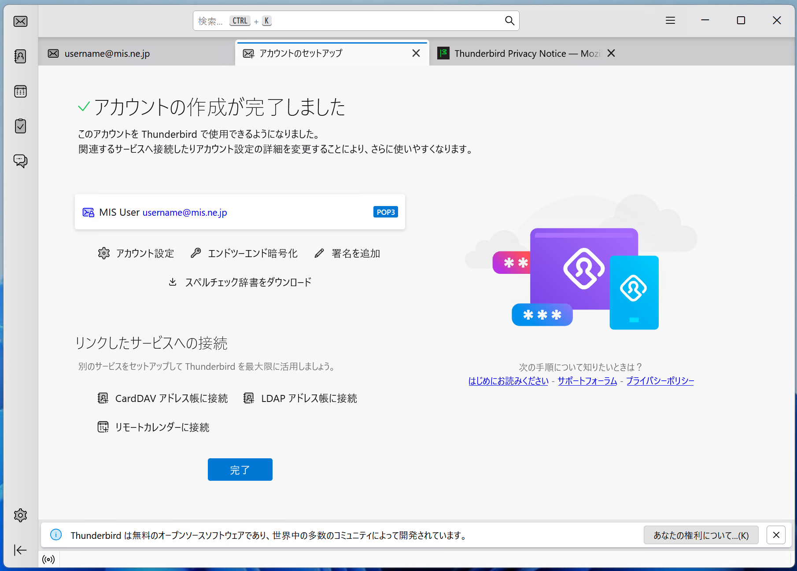Open the Address Book sidebar icon

20,56
